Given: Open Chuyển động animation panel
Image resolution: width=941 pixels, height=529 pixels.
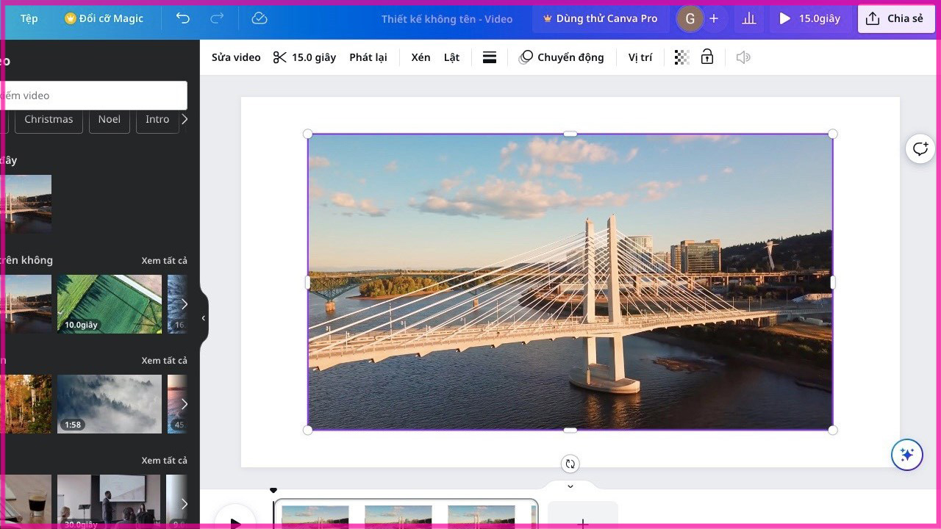Looking at the screenshot, I should click(562, 57).
